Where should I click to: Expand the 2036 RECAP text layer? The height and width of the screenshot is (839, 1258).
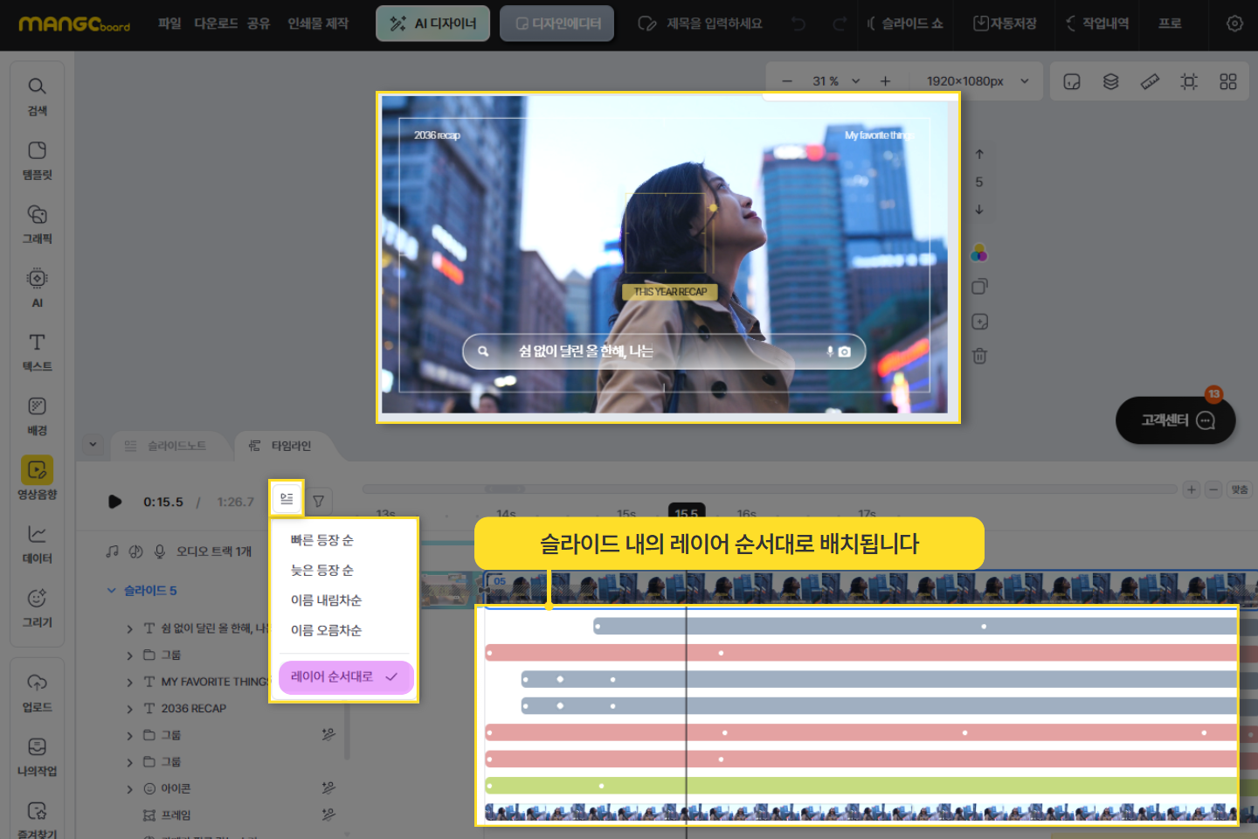click(x=130, y=709)
